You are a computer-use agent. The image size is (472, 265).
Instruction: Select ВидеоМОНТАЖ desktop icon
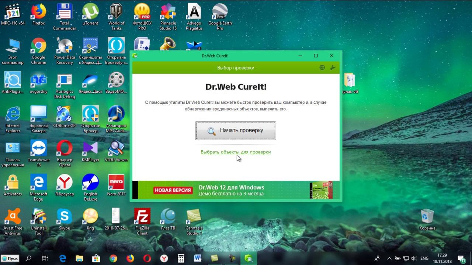coord(116,83)
